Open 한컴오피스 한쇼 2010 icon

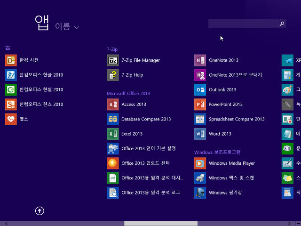coord(11,105)
